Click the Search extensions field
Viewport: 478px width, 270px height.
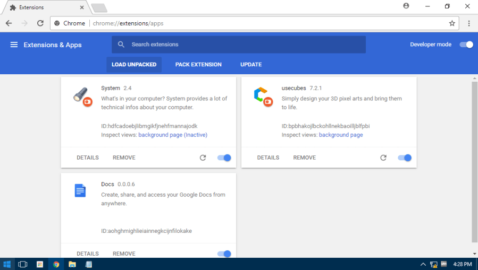coord(238,45)
